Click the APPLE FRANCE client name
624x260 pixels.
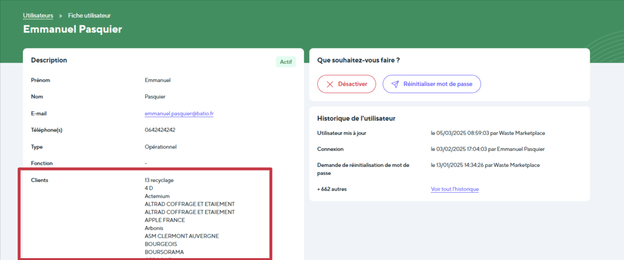pos(165,220)
